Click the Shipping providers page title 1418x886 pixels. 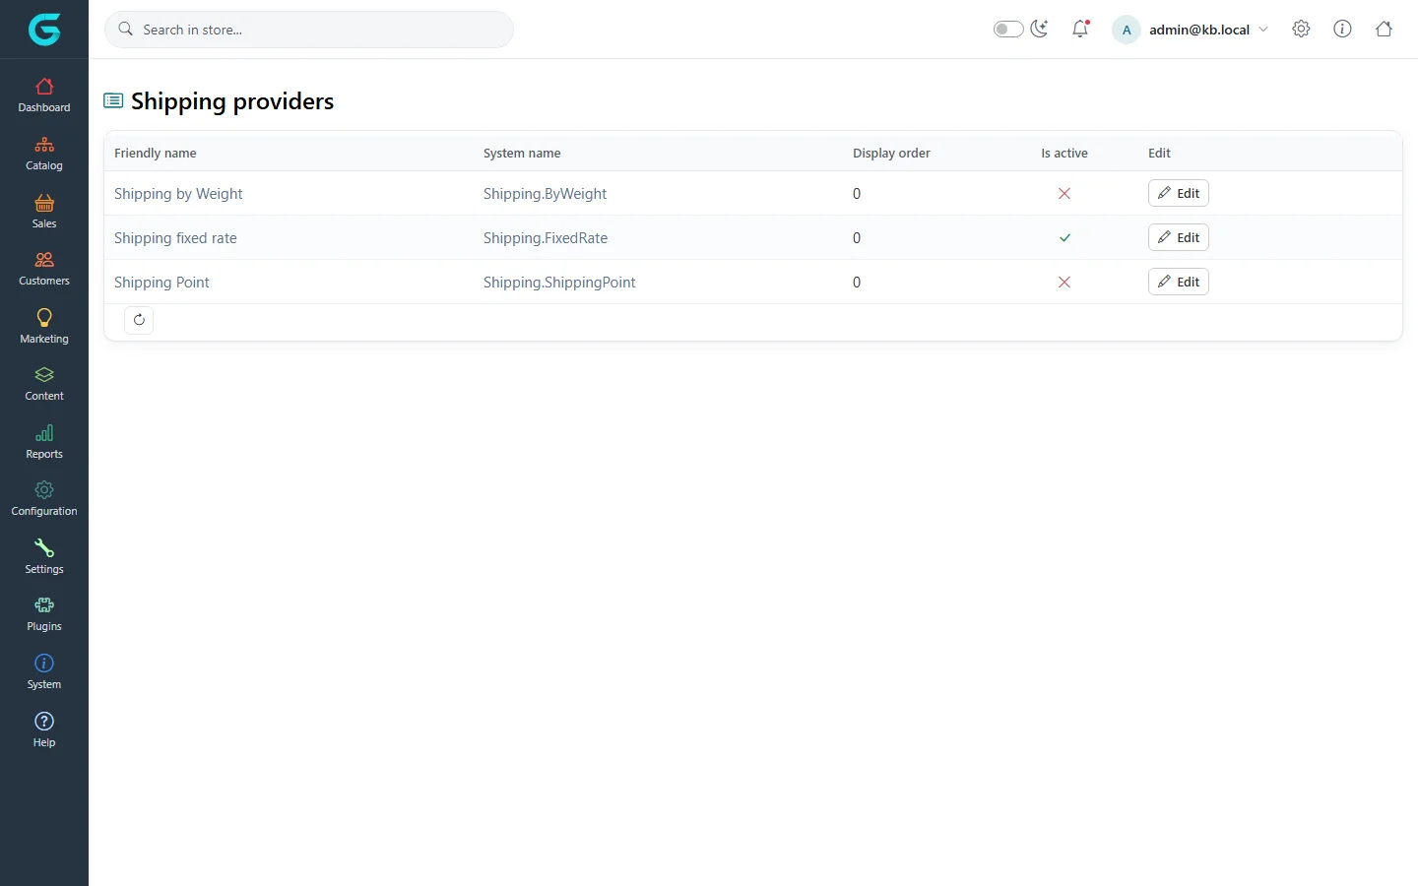coord(232,101)
